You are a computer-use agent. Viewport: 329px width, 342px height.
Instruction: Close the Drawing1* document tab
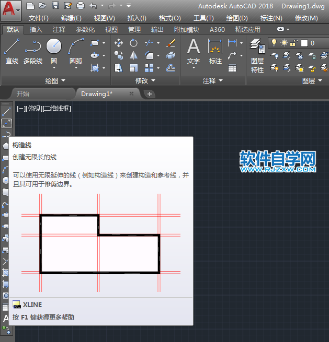pos(131,93)
